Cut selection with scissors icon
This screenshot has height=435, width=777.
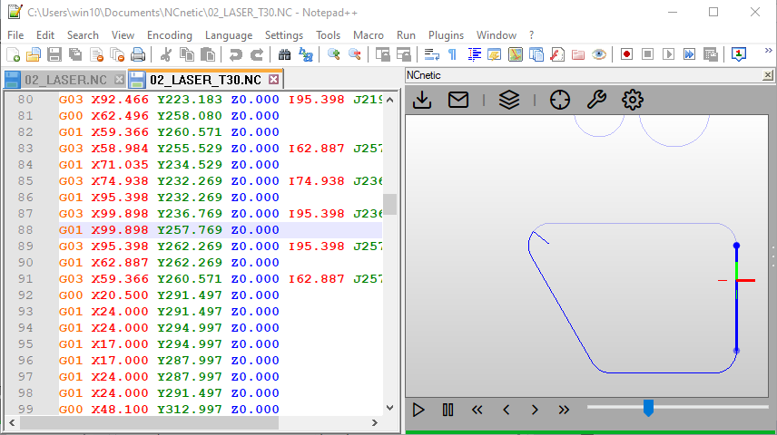click(x=166, y=54)
